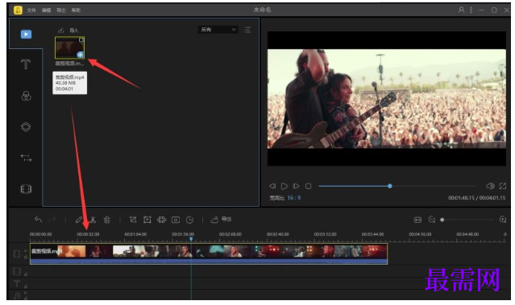The height and width of the screenshot is (305, 515).
Task: Open the Transitions tab in the sidebar
Action: click(x=26, y=158)
